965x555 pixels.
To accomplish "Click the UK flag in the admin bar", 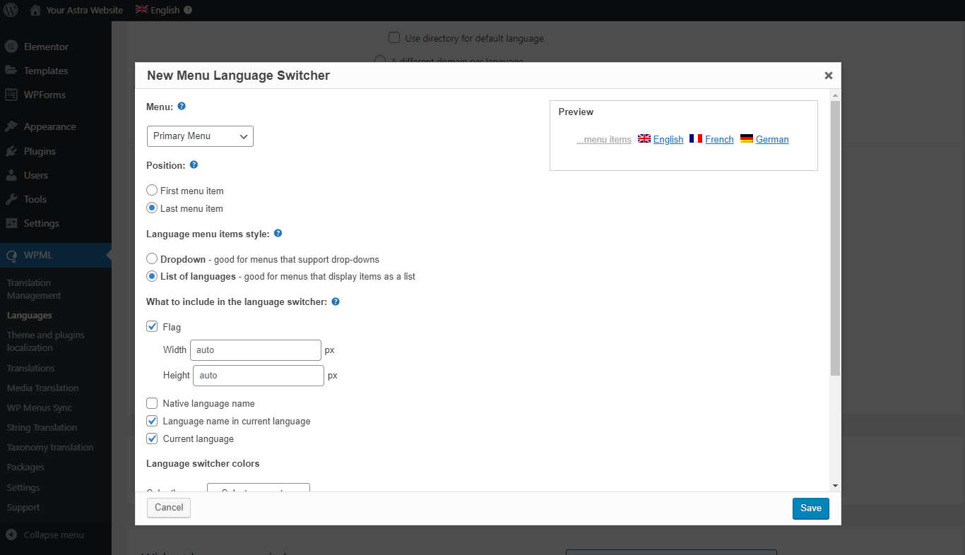I will coord(142,10).
